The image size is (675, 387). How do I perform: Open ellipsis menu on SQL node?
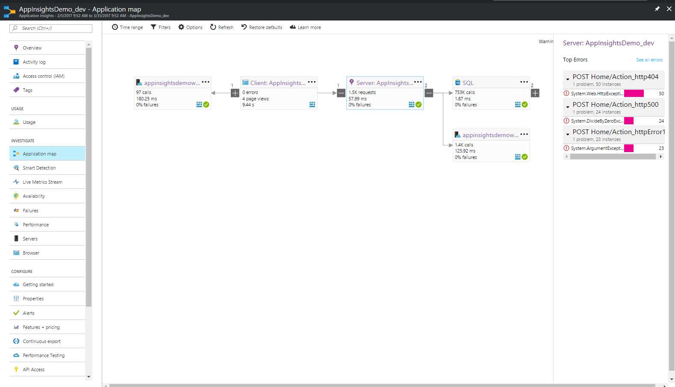[524, 82]
